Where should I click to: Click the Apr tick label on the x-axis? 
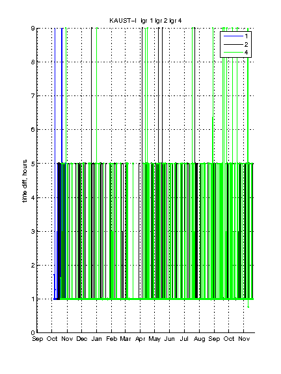[140, 339]
